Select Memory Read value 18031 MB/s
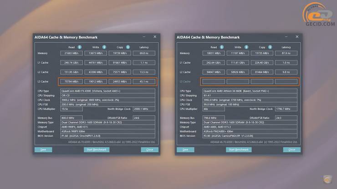This screenshot has width=337, height=189. click(x=214, y=53)
